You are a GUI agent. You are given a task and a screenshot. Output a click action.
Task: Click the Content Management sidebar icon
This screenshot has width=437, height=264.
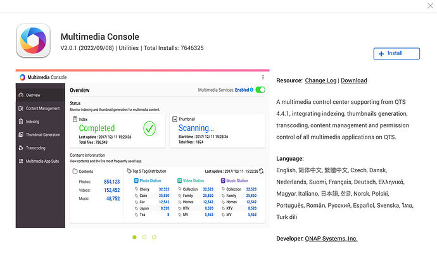point(21,108)
